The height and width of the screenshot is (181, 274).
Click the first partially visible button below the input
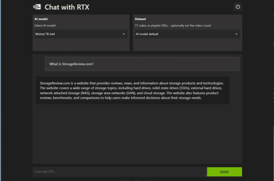[125, 180]
